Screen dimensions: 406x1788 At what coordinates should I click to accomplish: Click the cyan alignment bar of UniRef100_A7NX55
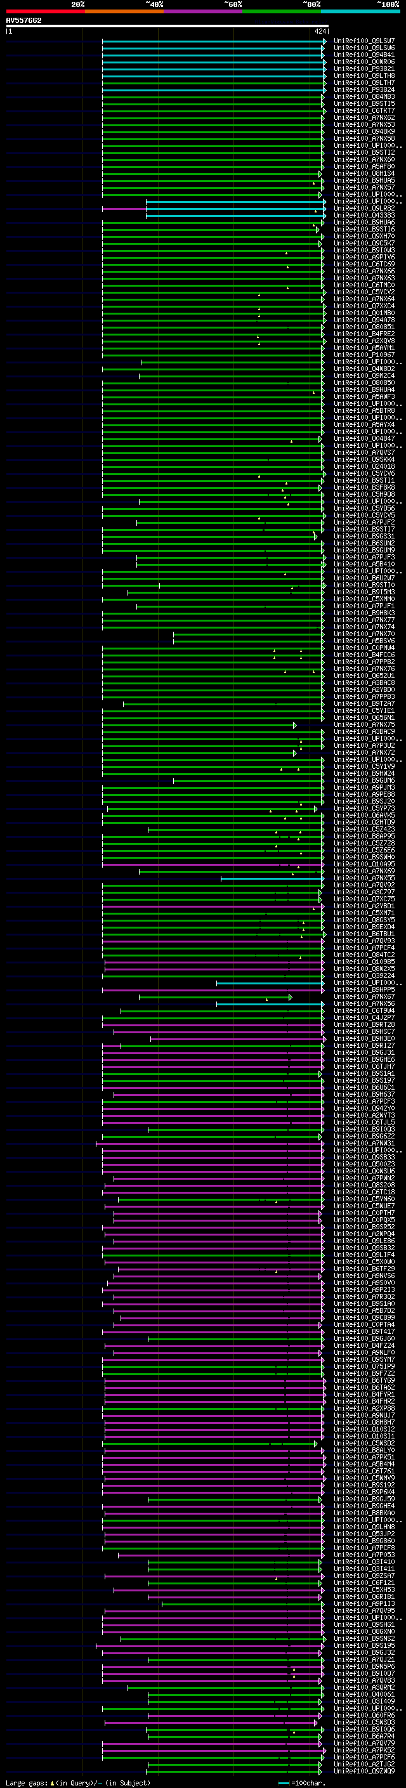tap(273, 878)
